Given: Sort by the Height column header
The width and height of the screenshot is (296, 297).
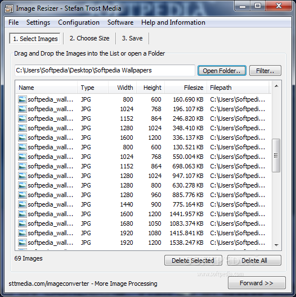Looking at the screenshot, I should (x=150, y=88).
